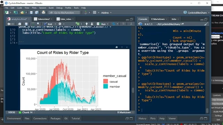Image resolution: width=223 pixels, height=125 pixels.
Task: Click the save current document icon
Action: tap(26, 24)
